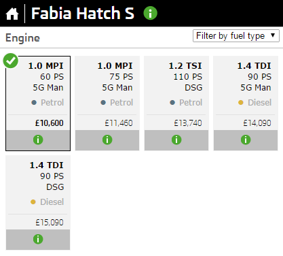Click green checkmark on selected engine

coord(11,61)
